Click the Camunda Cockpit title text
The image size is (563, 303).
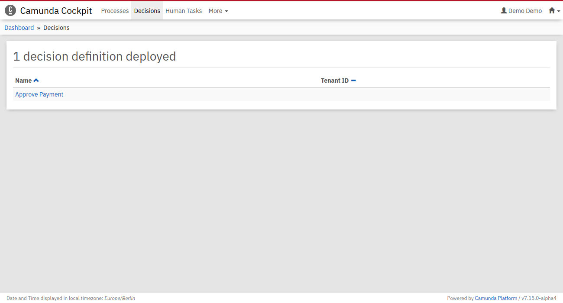point(56,11)
